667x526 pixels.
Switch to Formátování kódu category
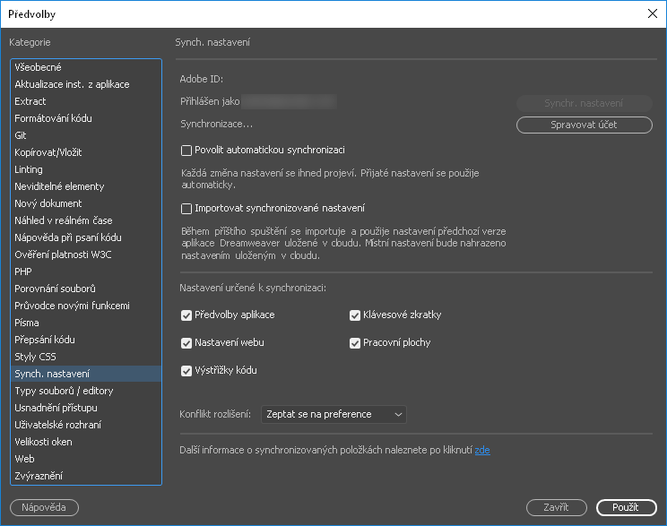pos(53,118)
